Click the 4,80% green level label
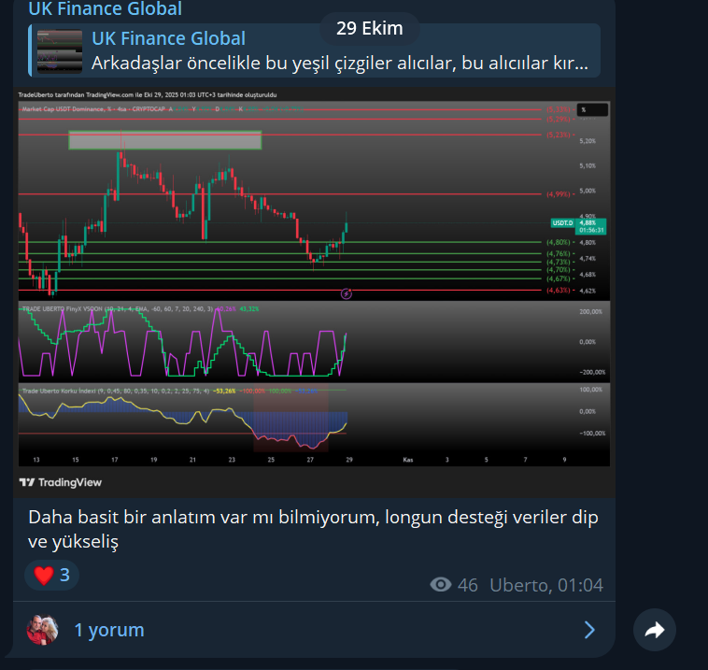Screen dimensions: 708x670 click(x=559, y=243)
